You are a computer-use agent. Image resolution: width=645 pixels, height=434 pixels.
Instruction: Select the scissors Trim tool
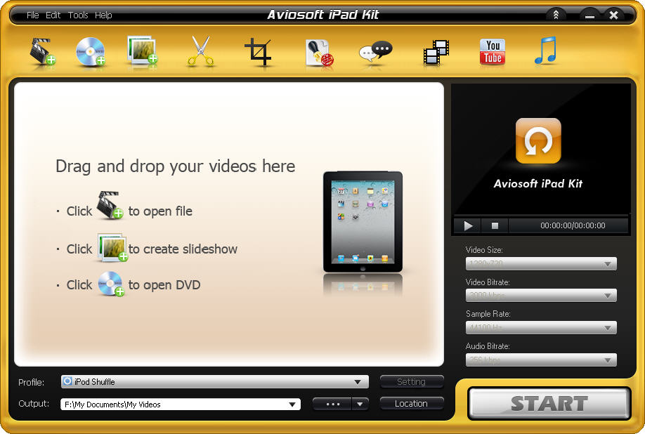click(201, 51)
